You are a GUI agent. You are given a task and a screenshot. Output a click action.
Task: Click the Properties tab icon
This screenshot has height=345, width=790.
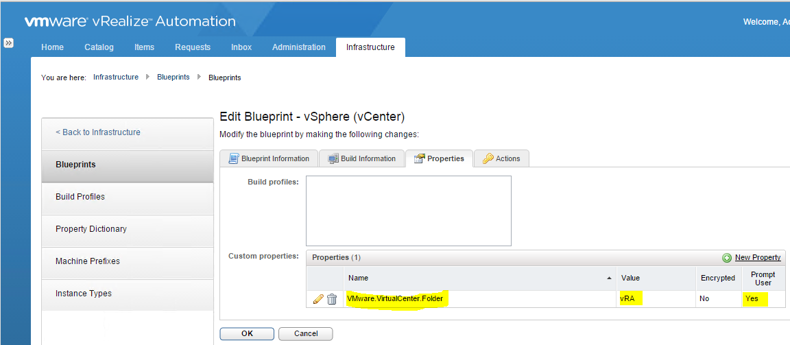point(419,158)
